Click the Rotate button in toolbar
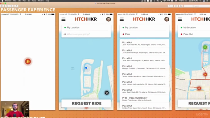 coord(176,6)
